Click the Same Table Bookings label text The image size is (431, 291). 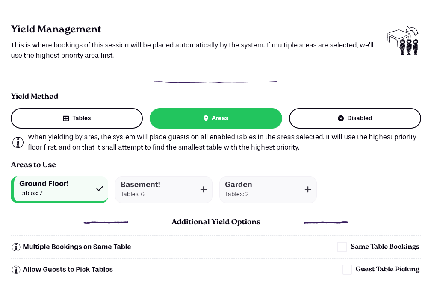pyautogui.click(x=385, y=247)
